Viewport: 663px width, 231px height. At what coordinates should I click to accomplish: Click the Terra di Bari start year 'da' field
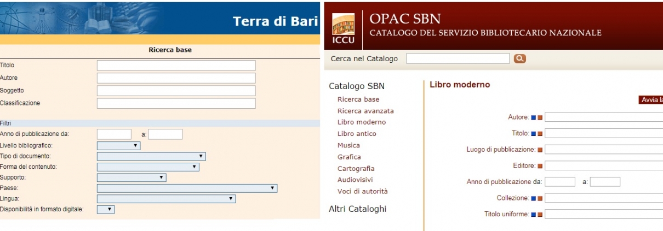[114, 134]
